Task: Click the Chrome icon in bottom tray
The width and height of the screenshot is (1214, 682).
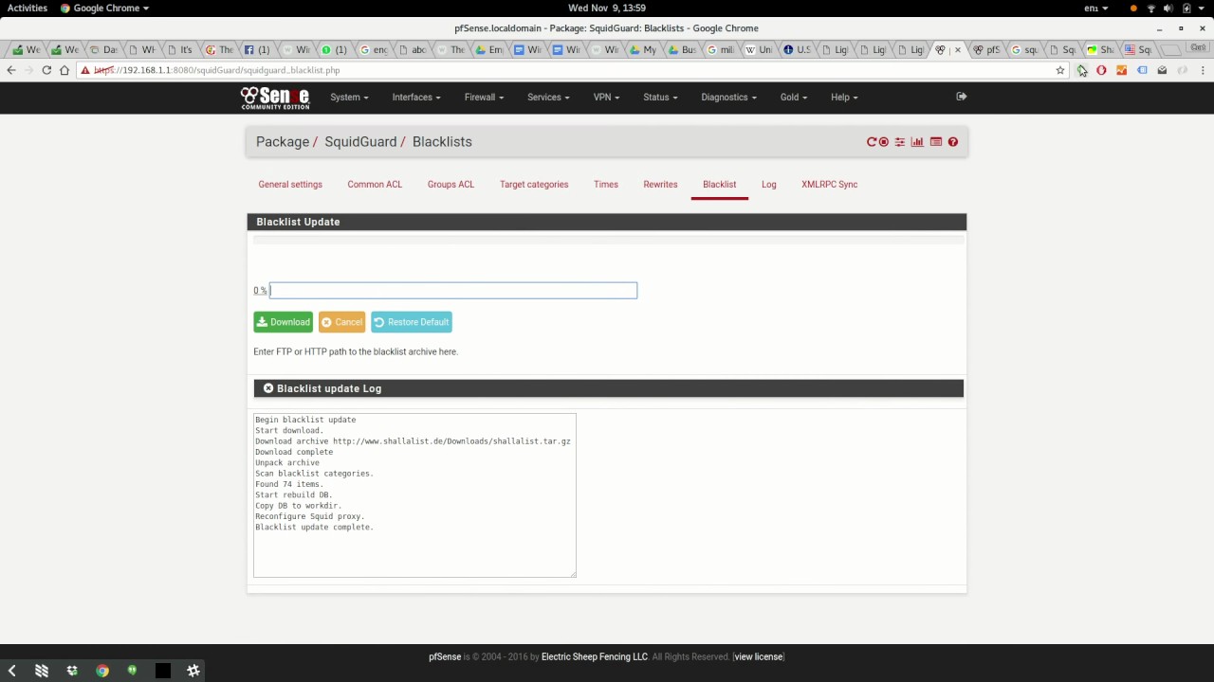Action: point(102,671)
